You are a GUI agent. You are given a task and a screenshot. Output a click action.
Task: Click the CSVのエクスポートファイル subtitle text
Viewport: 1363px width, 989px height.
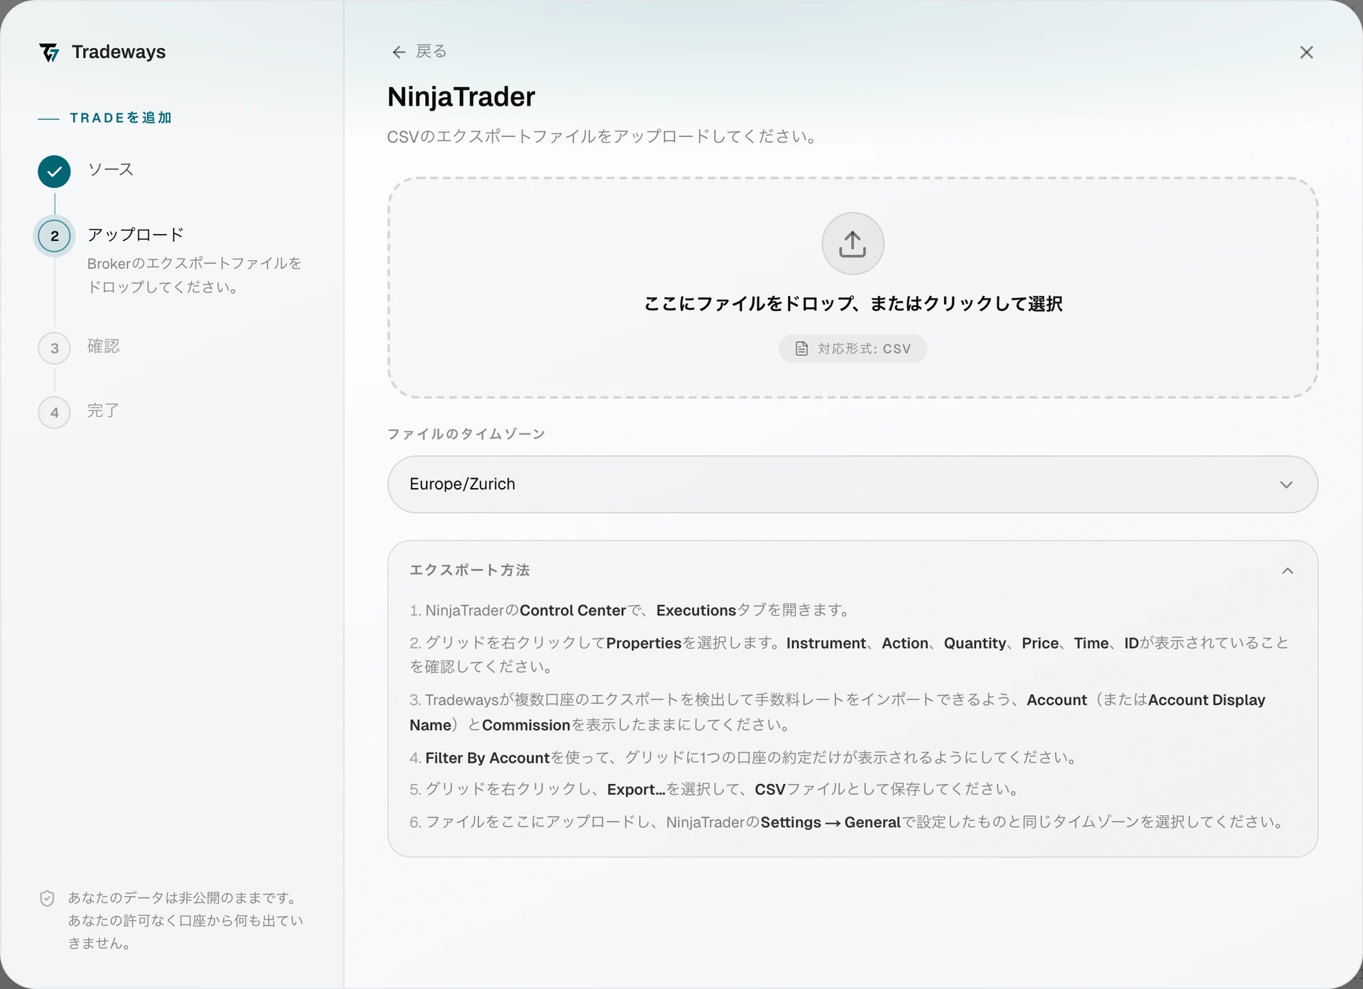pos(603,136)
